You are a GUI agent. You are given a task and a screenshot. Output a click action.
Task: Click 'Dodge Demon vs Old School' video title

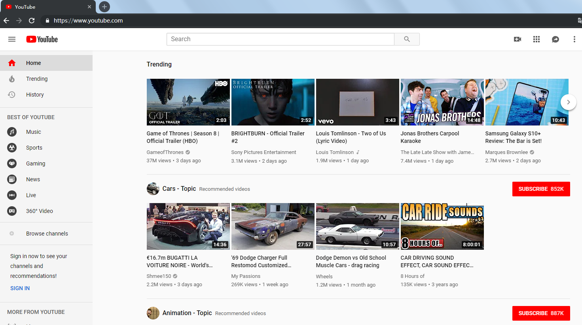click(x=351, y=261)
